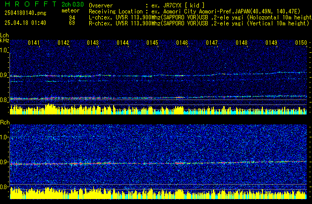Click the Rch channel label
The image size is (312, 204).
pyautogui.click(x=5, y=122)
